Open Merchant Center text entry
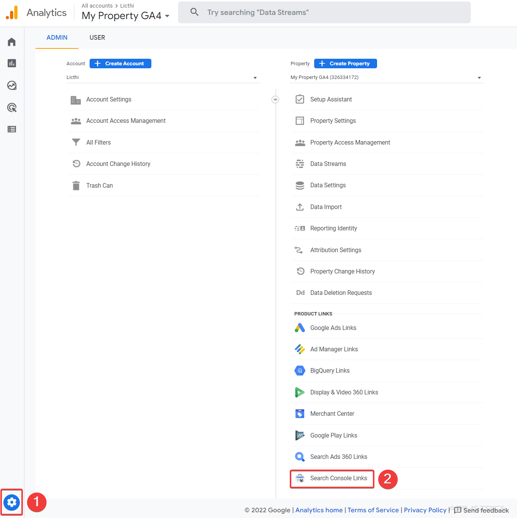Screen dimensions: 517x518 click(332, 414)
